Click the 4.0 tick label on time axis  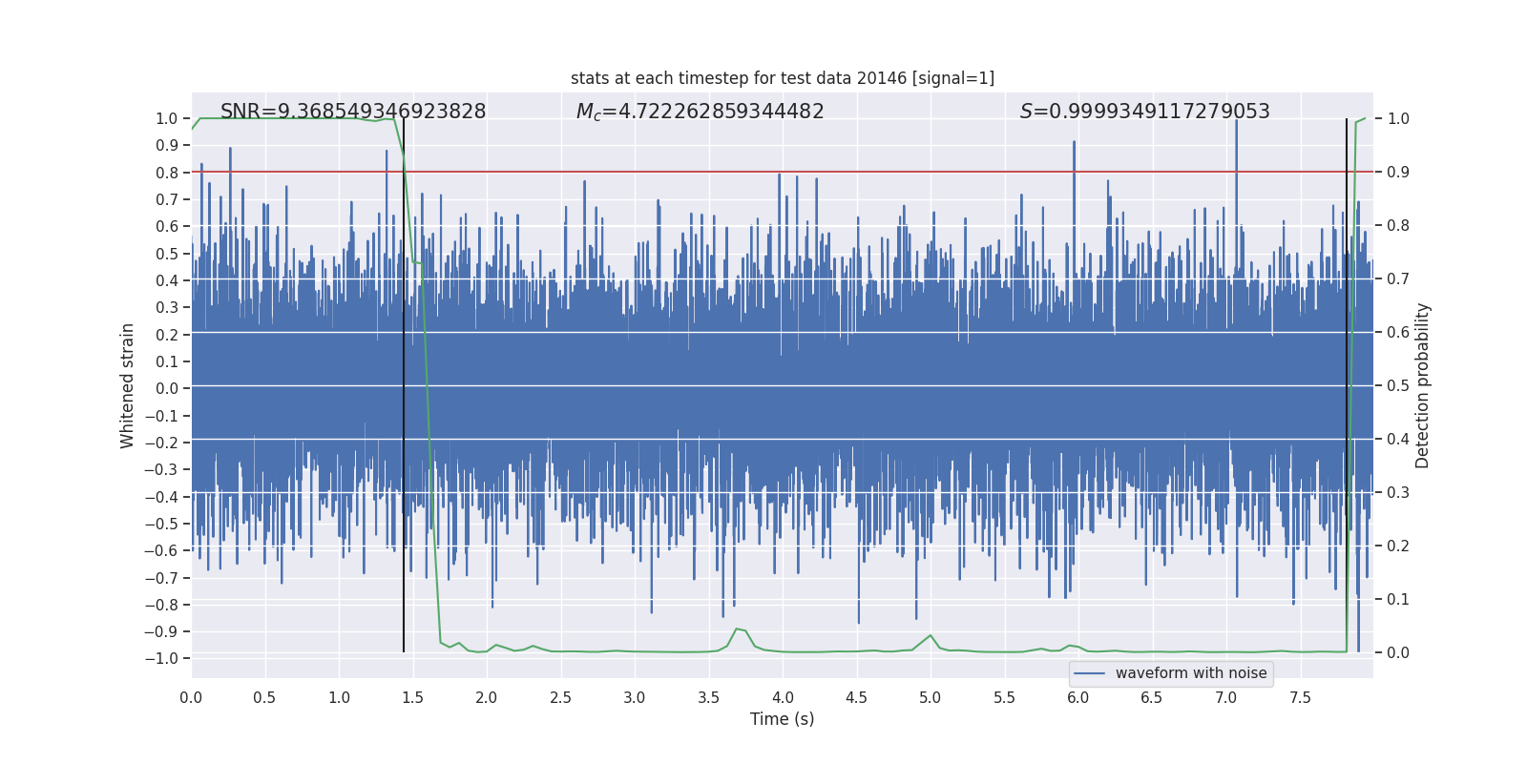tap(783, 698)
